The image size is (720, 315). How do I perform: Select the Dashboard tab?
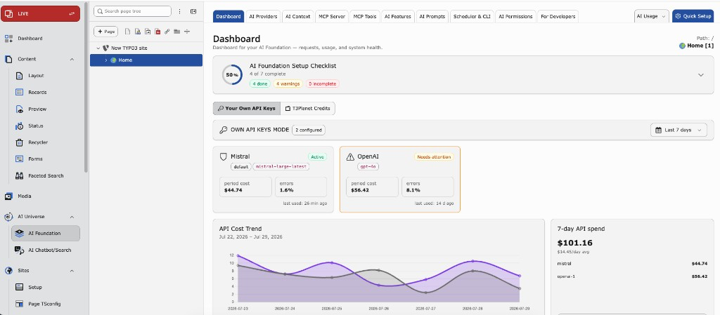[229, 16]
